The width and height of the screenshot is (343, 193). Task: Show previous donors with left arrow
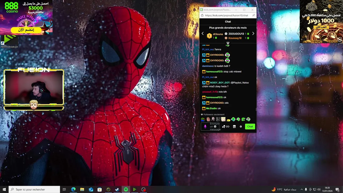(203, 34)
